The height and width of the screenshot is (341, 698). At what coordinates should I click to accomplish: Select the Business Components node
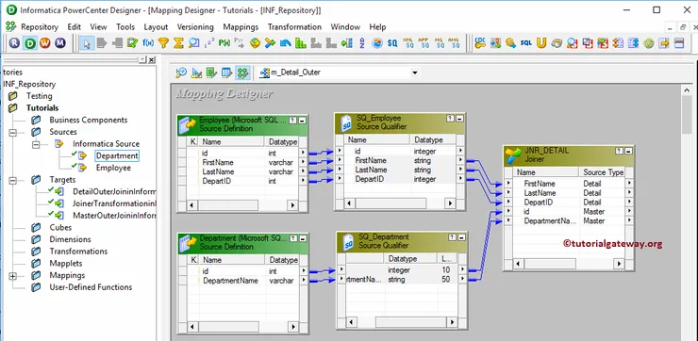(x=89, y=120)
